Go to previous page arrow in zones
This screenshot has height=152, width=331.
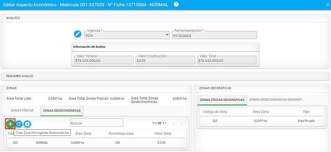pyautogui.click(x=173, y=123)
